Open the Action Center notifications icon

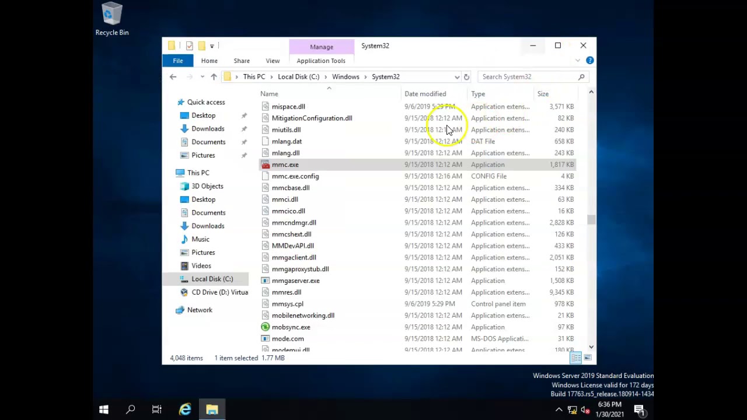pos(639,409)
